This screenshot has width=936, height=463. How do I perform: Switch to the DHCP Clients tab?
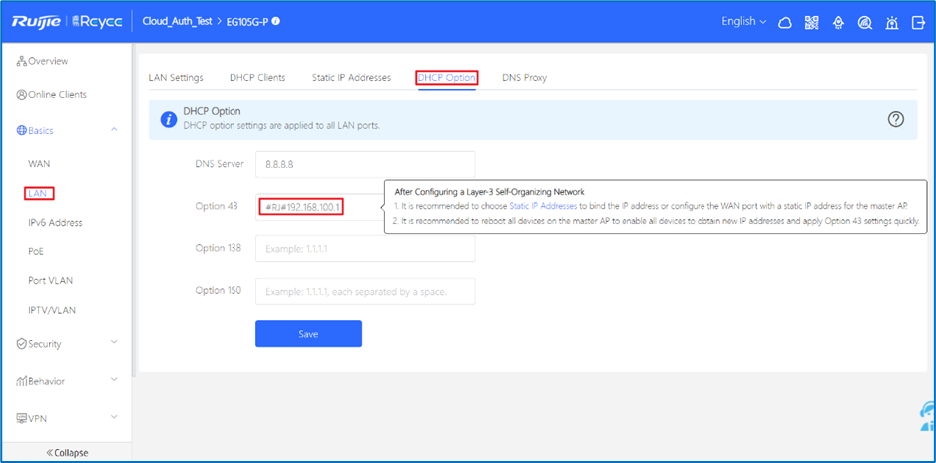click(257, 78)
